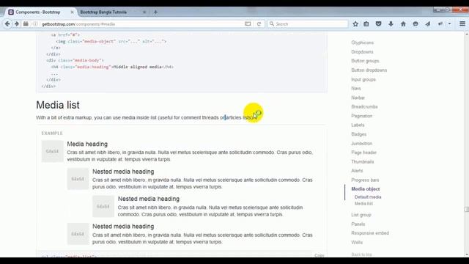
Task: Click the magnifier icon in search box
Action: pyautogui.click(x=272, y=24)
